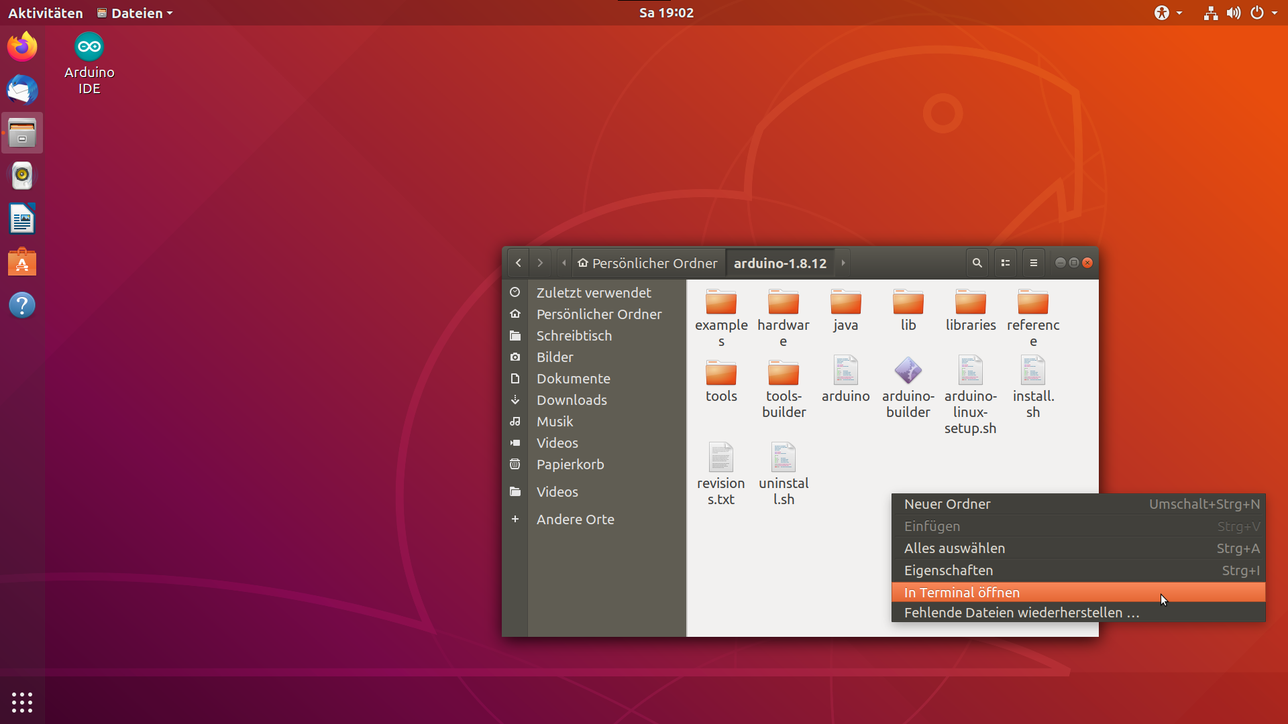This screenshot has width=1288, height=724.
Task: Click the 'arduino-1.8.12' path button
Action: [780, 263]
